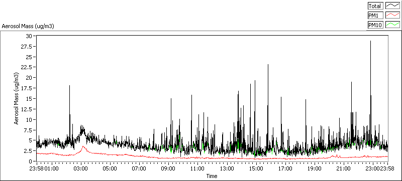Image resolution: width=402 pixels, height=181 pixels.
Task: Click the PM1 red peak near 03:00
Action: coord(83,147)
